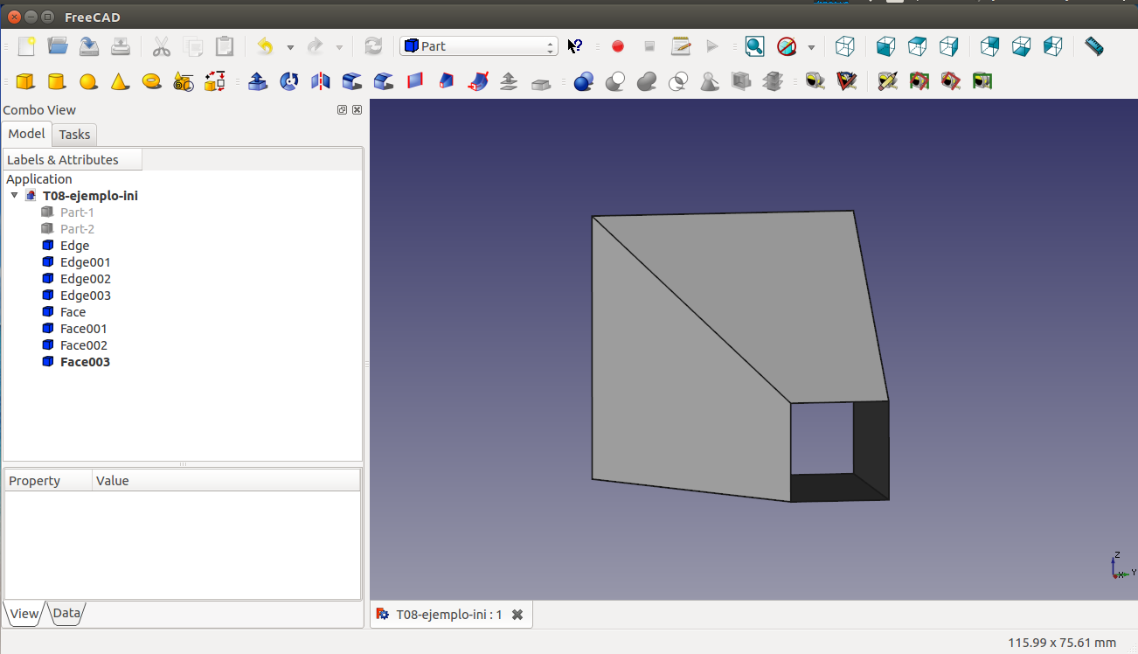Add a cone primitive
Screen dimensions: 1138x654
click(120, 81)
